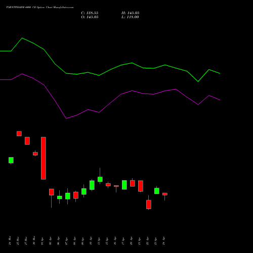This screenshot has width=253, height=253.
Task: Click the red candle above 02 Apr
Action: pyautogui.click(x=52, y=192)
